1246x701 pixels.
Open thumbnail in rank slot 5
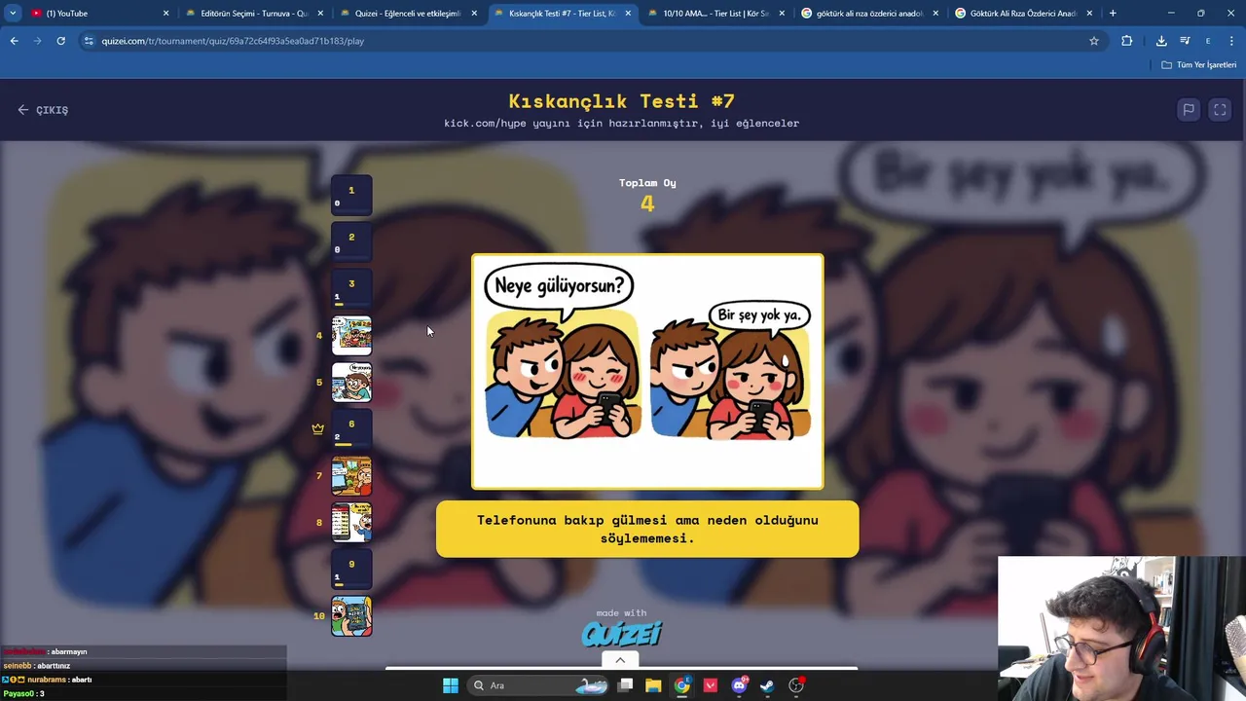[x=351, y=382]
